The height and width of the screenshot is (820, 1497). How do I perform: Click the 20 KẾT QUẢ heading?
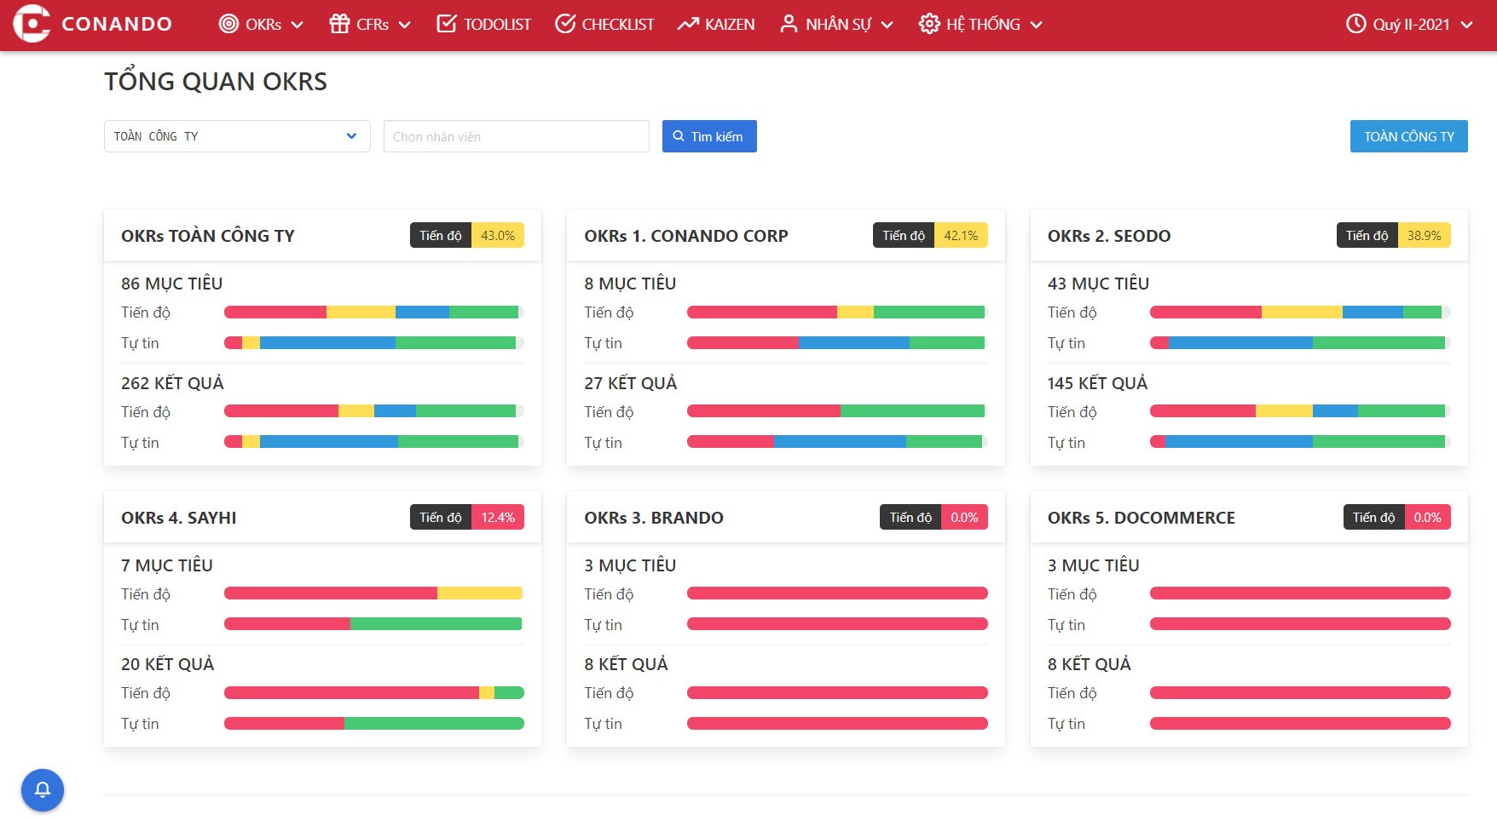click(167, 664)
